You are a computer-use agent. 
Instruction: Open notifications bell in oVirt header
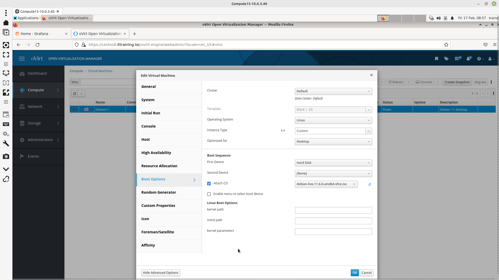pyautogui.click(x=468, y=59)
